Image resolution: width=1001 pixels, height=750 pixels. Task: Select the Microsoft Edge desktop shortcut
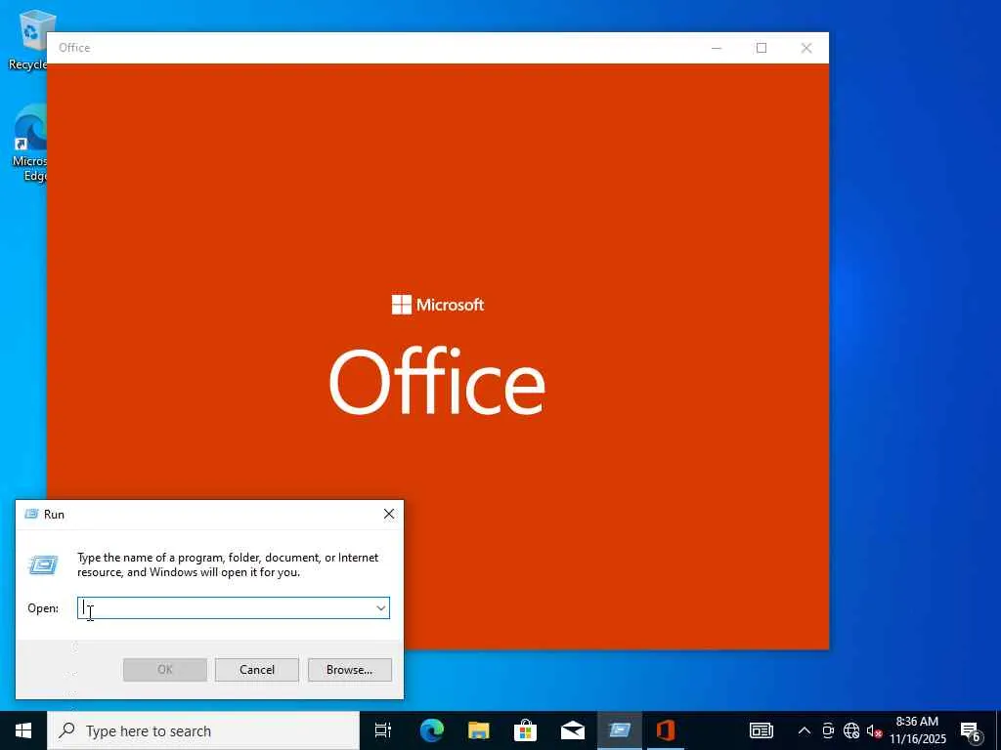click(28, 144)
